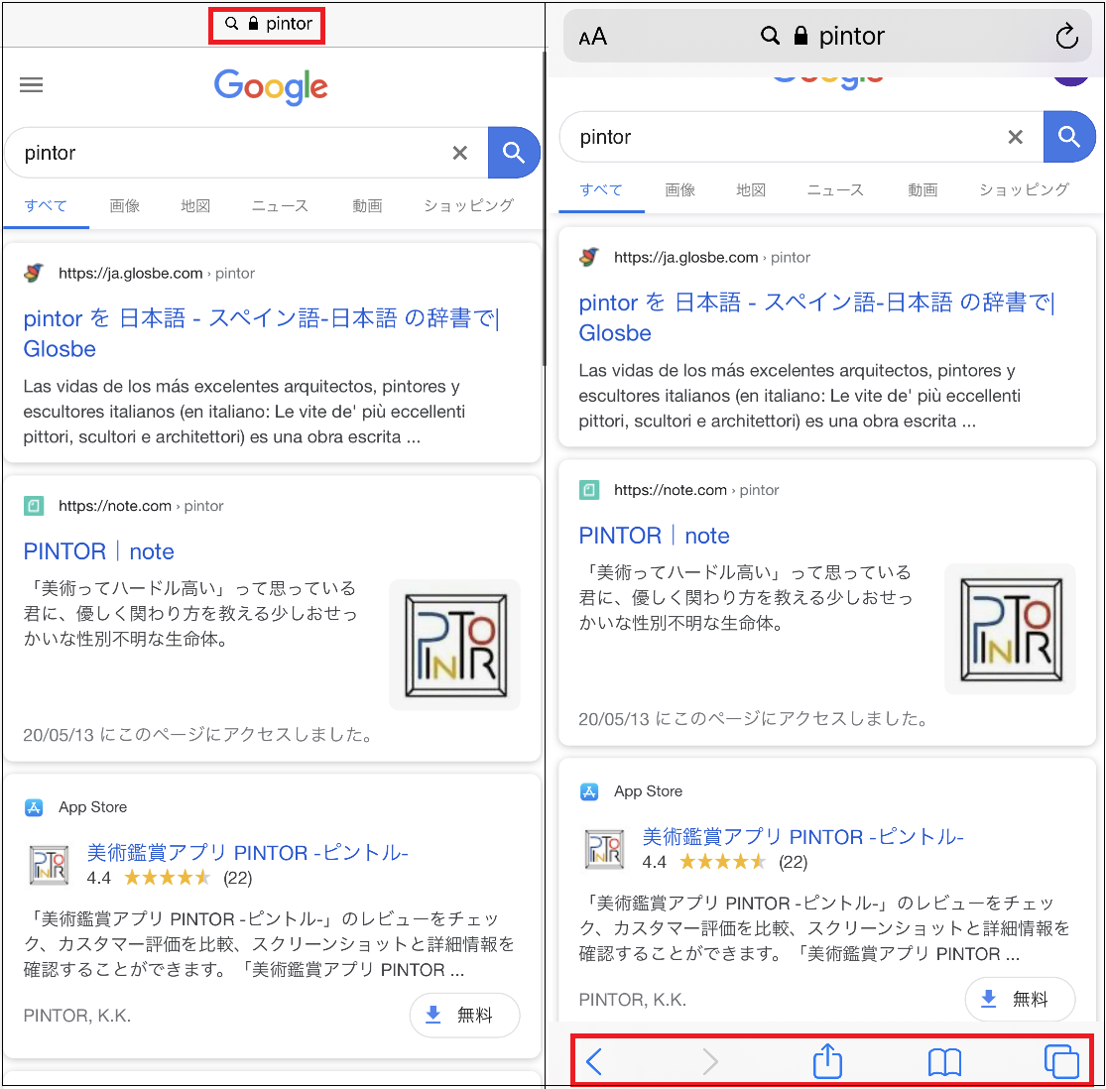The width and height of the screenshot is (1106, 1089).
Task: Open Safari bookmarks book icon
Action: (944, 1062)
